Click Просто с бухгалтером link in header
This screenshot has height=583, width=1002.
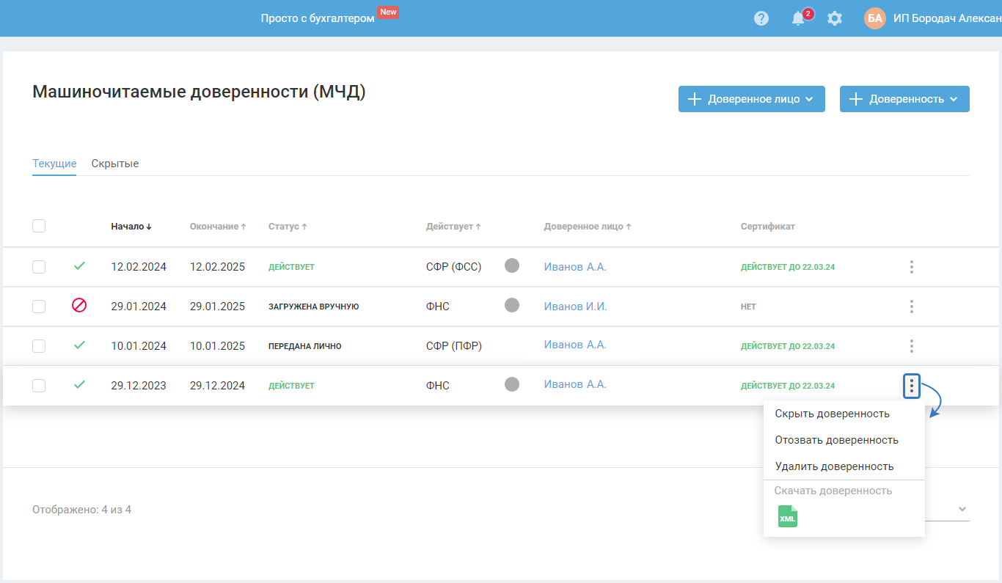click(318, 18)
